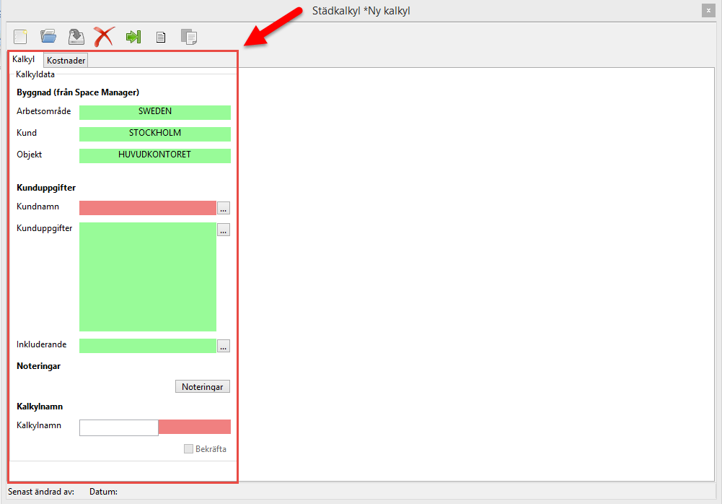Screen dimensions: 722x504
Task: Click the red Kundnamn field
Action: 147,208
